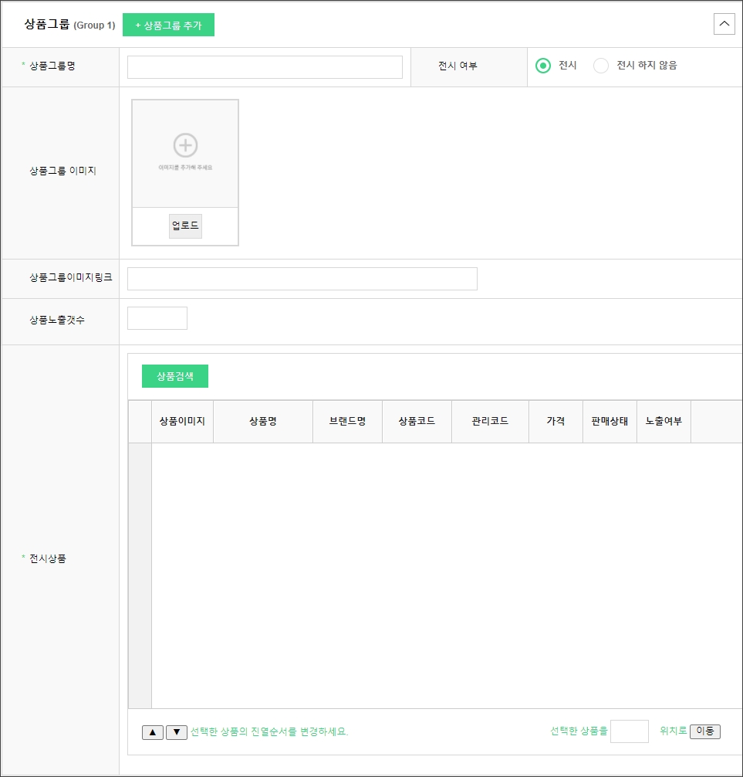
Task: Click the 노출여부 column header
Action: [664, 422]
